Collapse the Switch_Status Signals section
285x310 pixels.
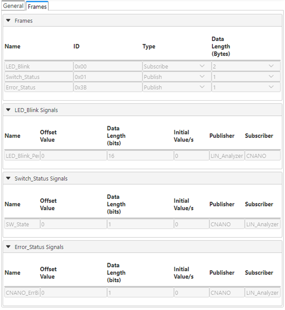[8, 178]
